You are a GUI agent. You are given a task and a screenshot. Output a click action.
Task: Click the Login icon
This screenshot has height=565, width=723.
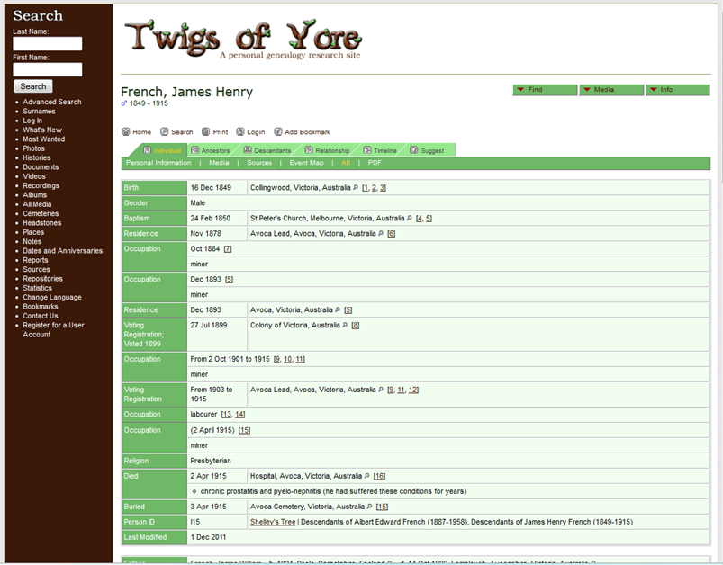click(x=240, y=131)
